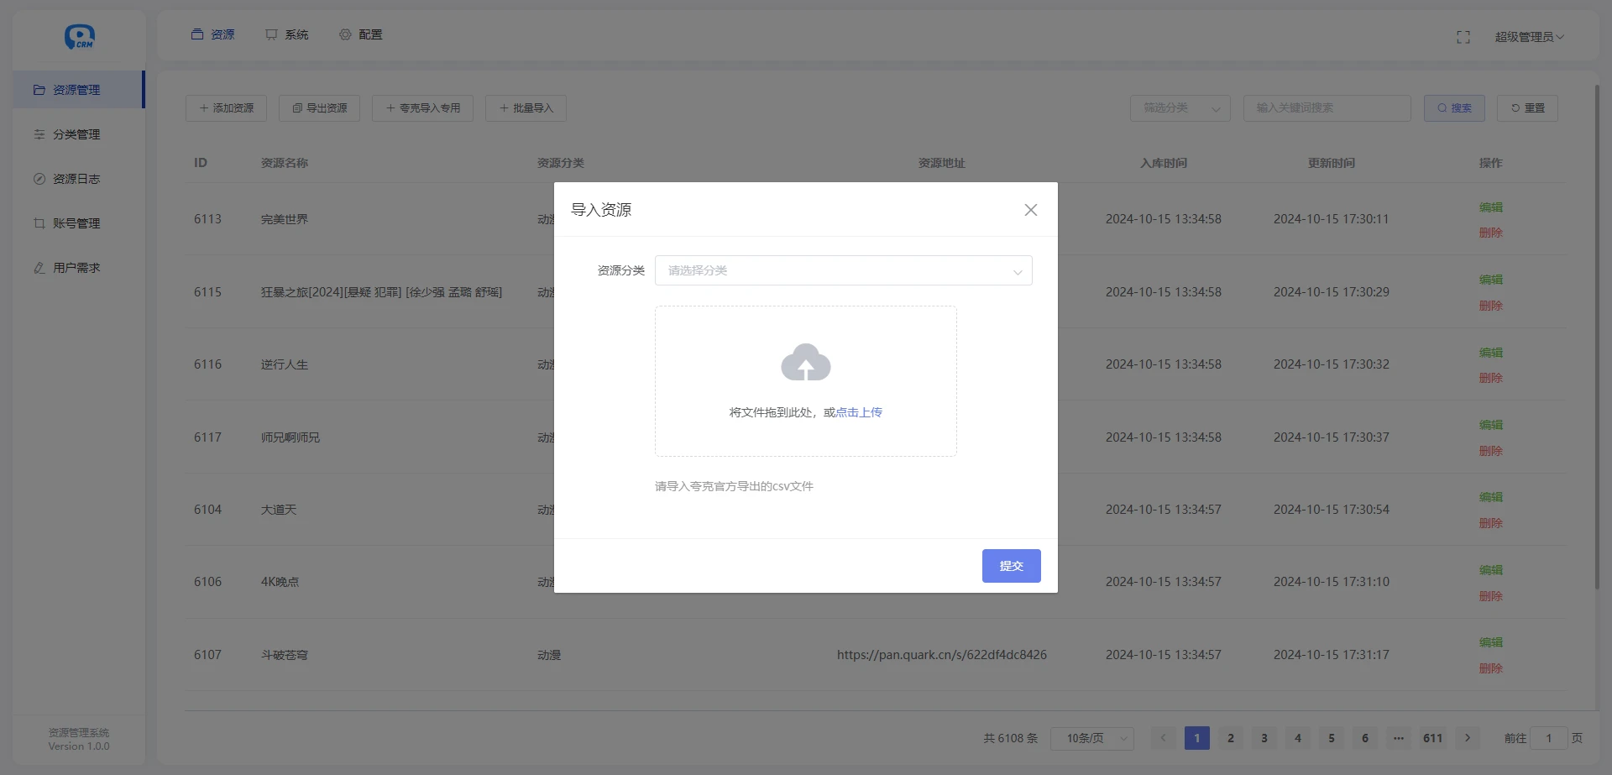Click the quark link for 斗破苍穹

pyautogui.click(x=942, y=655)
